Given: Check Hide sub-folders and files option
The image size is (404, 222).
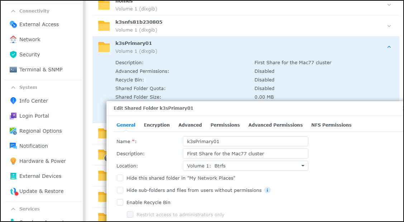Looking at the screenshot, I should [x=120, y=190].
